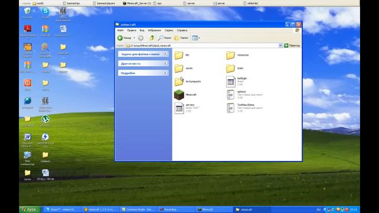
Task: Click the Forward navigation arrow
Action: [141, 38]
